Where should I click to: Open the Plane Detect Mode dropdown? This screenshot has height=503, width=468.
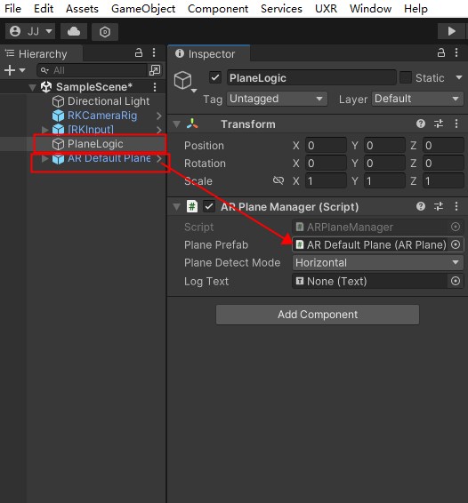point(378,263)
